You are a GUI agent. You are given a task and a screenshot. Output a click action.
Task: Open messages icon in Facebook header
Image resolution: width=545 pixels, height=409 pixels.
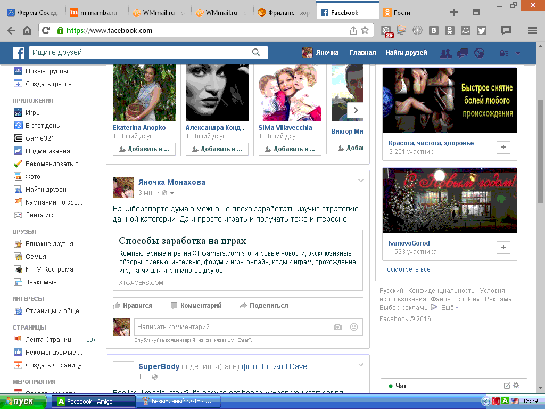coord(463,53)
